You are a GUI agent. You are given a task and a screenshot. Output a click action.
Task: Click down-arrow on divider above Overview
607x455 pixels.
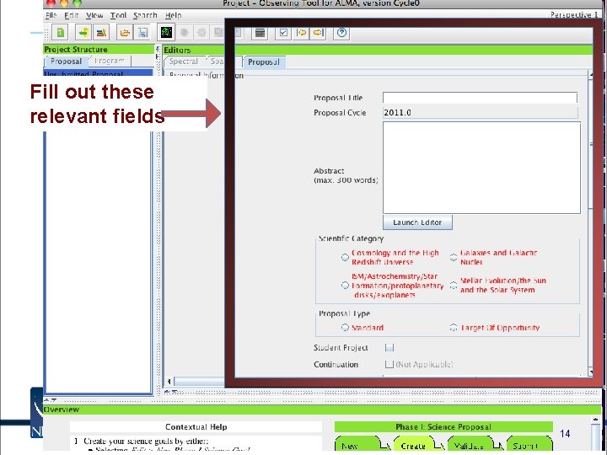pyautogui.click(x=54, y=400)
